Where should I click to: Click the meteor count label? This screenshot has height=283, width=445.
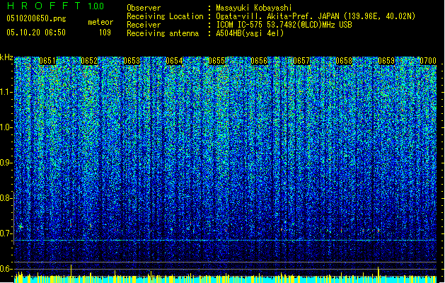100,22
